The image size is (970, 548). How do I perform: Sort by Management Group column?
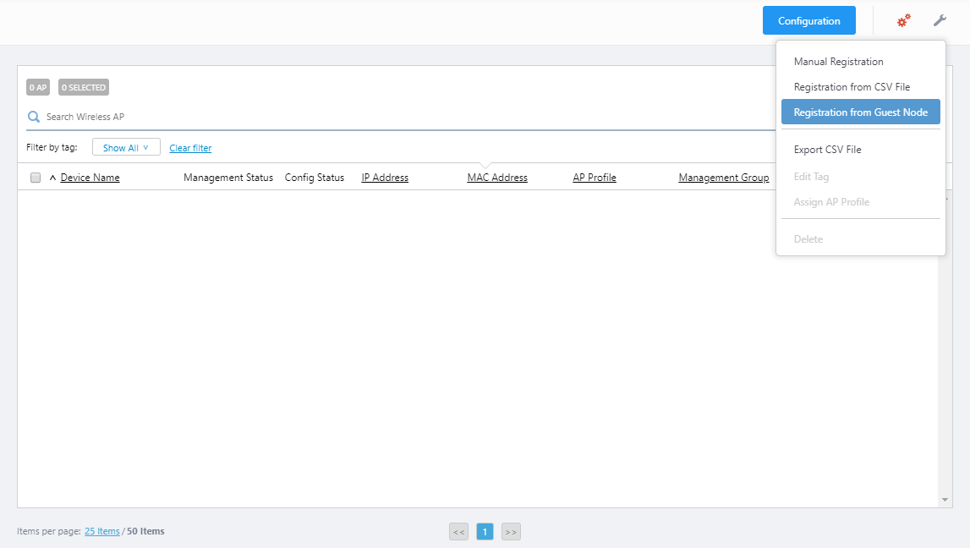click(x=724, y=178)
